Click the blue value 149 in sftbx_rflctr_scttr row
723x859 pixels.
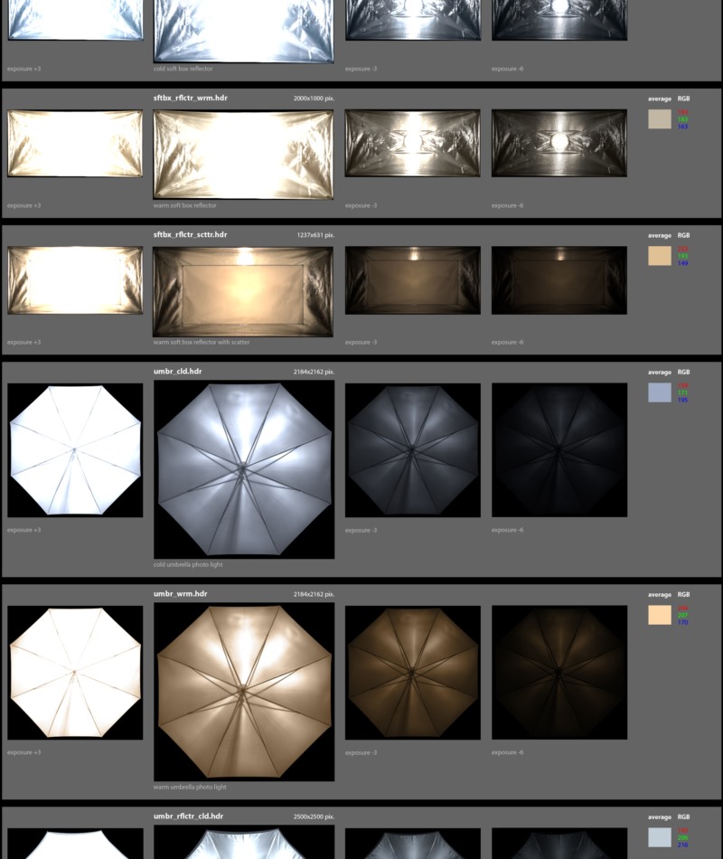[x=682, y=263]
